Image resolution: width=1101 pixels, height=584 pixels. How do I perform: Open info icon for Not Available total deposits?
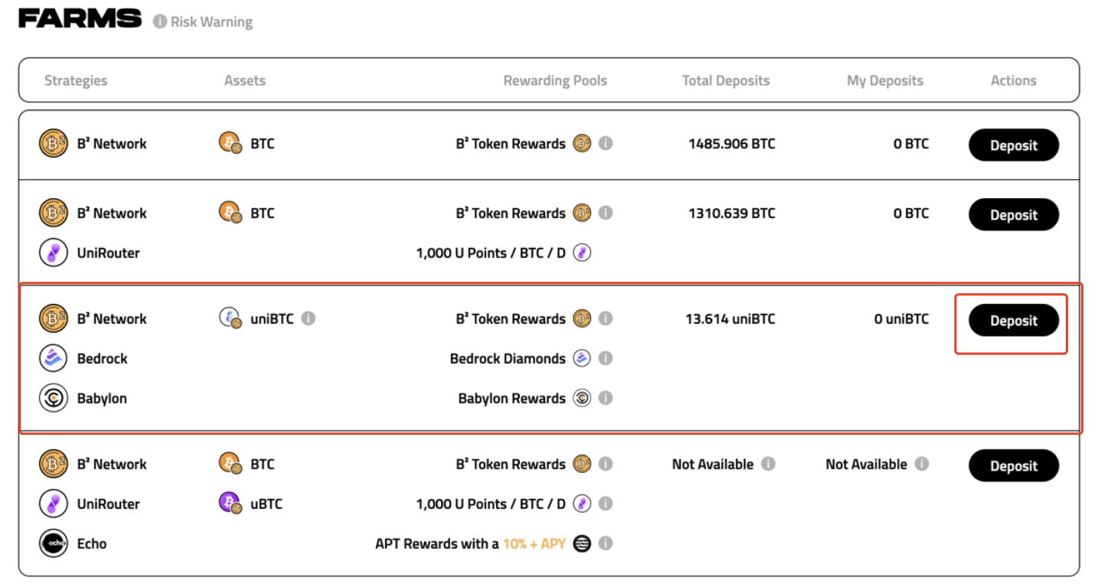(769, 465)
